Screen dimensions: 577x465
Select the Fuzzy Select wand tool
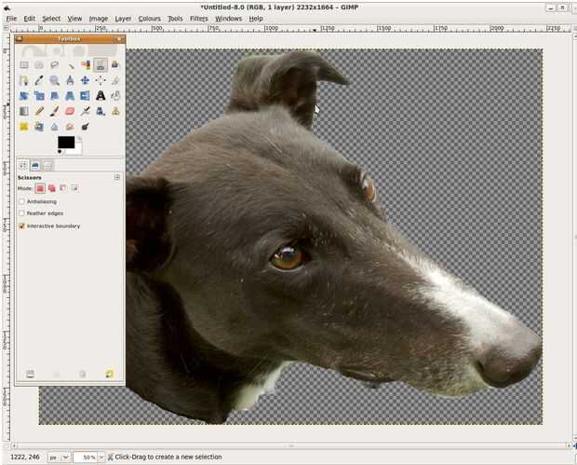[x=70, y=65]
